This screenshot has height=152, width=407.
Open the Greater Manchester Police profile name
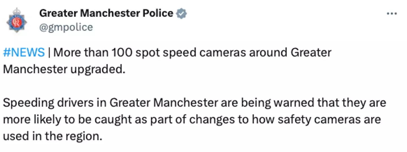pos(106,13)
